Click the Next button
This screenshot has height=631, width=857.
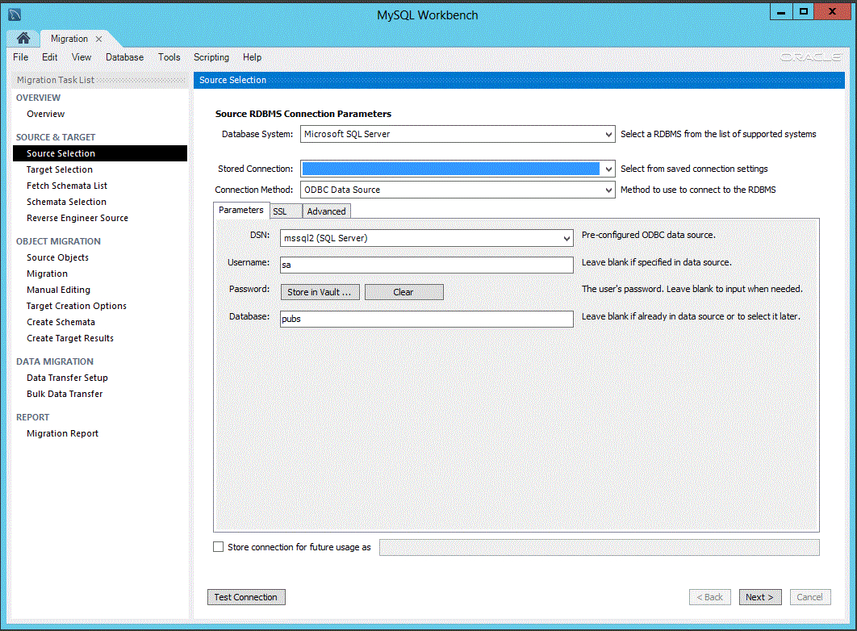[759, 597]
